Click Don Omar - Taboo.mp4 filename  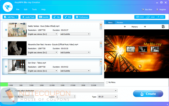37,63
